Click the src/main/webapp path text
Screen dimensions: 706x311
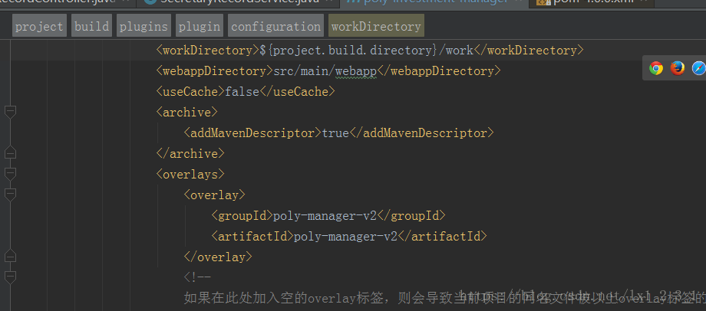pos(325,71)
